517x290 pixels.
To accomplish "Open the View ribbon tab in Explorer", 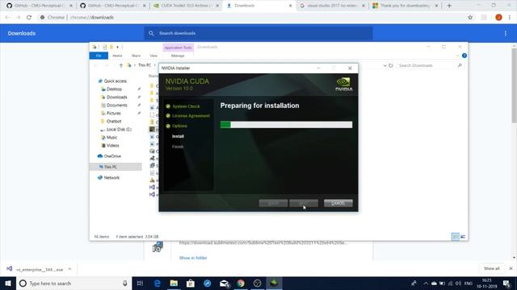I will pos(153,56).
